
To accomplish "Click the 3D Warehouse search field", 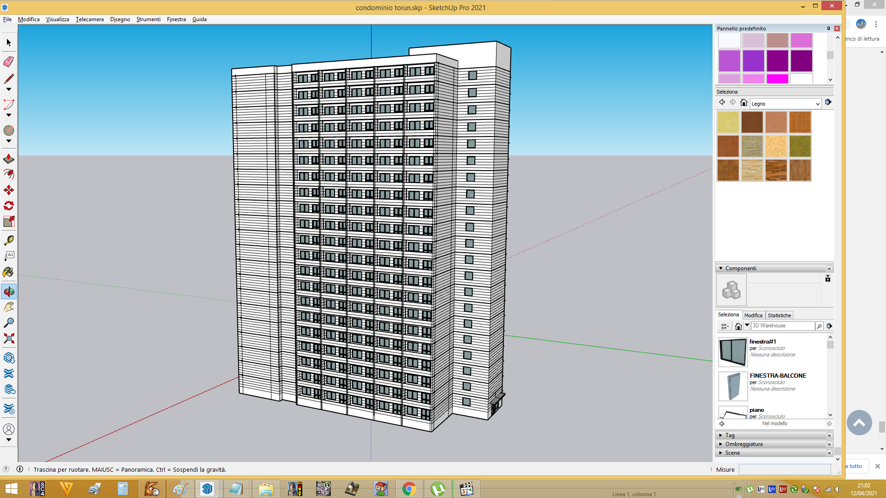I will (x=783, y=326).
